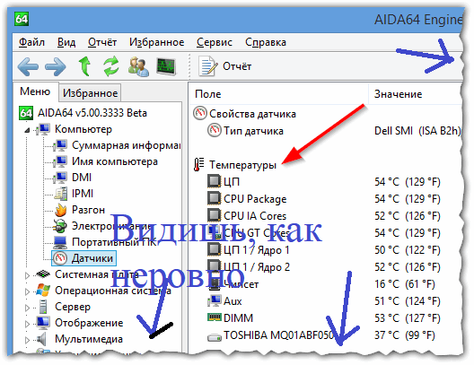
Task: Click the 50 °C value for ЦП 1 / Ядро 1
Action: (x=408, y=250)
